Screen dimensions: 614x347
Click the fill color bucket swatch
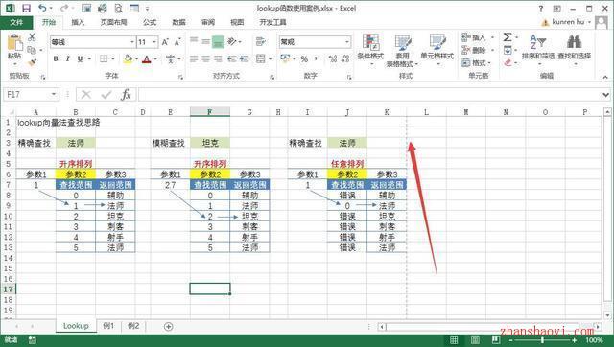[x=128, y=59]
